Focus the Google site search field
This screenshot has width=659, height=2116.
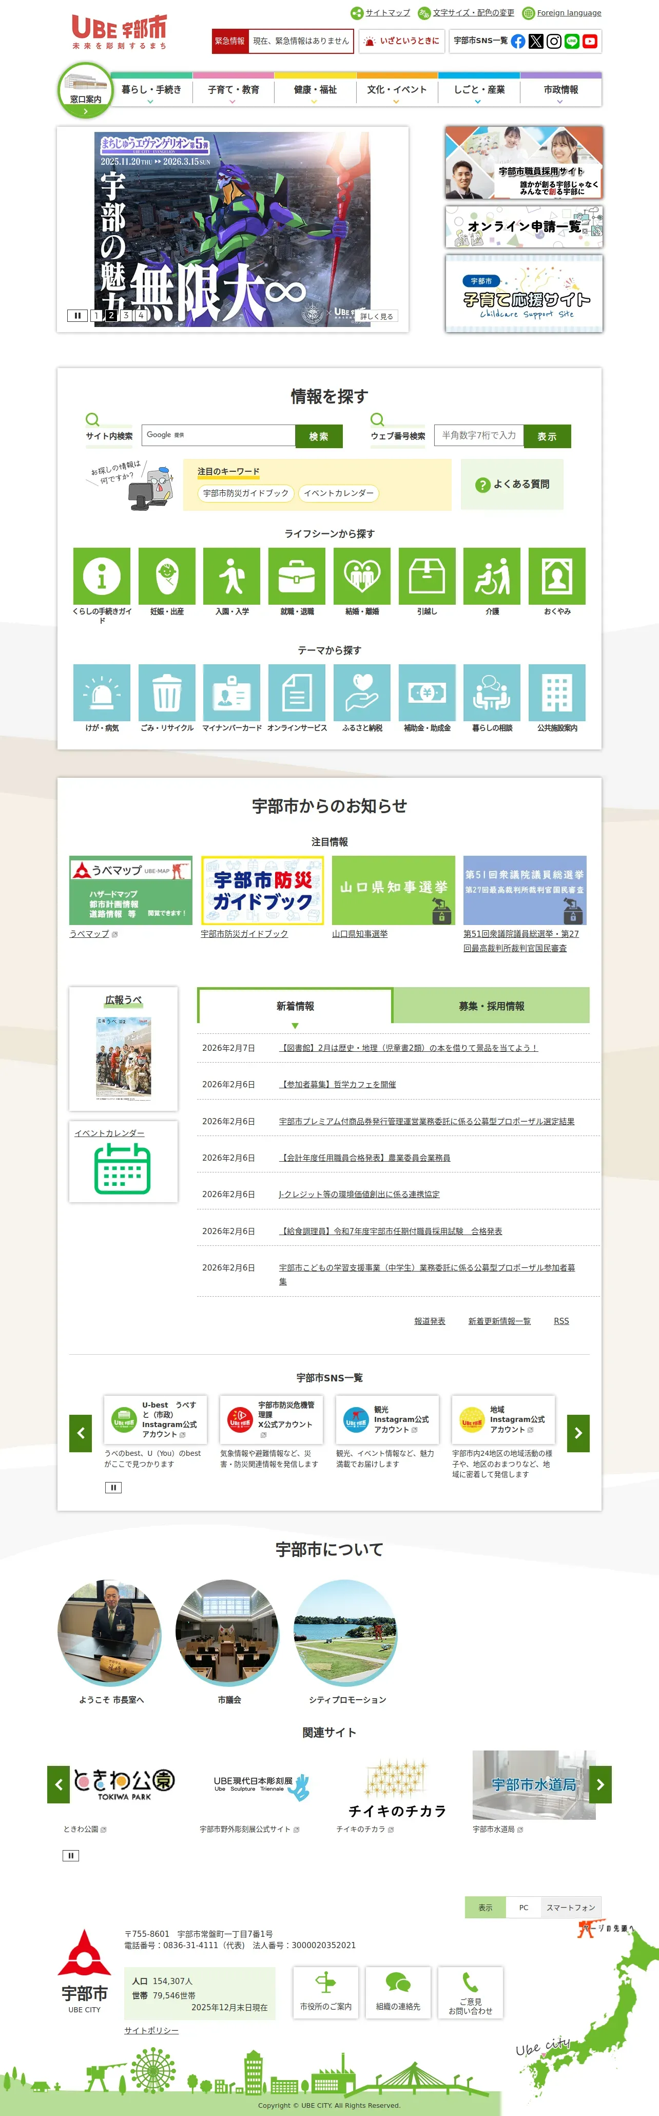pyautogui.click(x=218, y=435)
